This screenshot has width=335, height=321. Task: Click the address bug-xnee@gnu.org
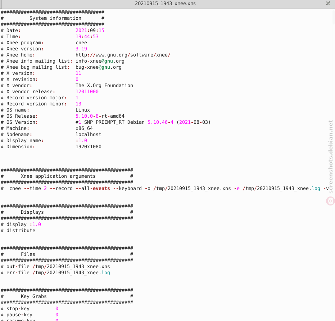(x=99, y=67)
